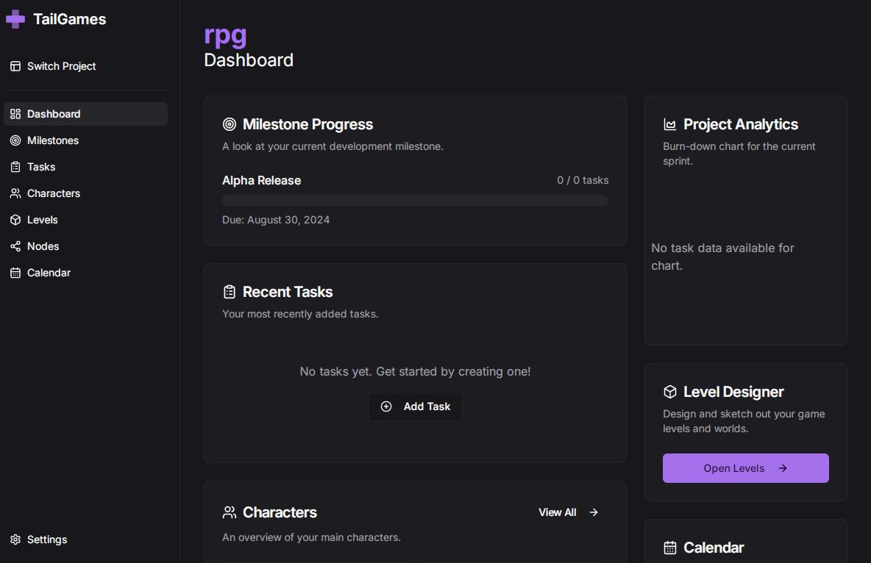This screenshot has width=871, height=563.
Task: Click the Milestones target icon in sidebar
Action: (15, 140)
